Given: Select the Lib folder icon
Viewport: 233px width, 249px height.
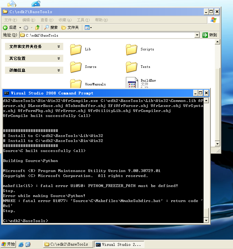Looking at the screenshot, I should pos(76,49).
